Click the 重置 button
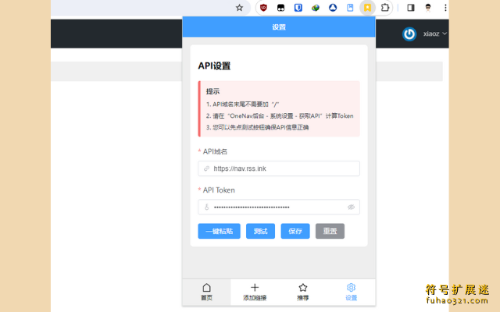 [x=330, y=231]
